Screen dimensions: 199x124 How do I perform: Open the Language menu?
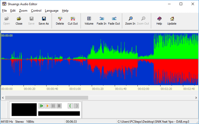tap(52, 11)
